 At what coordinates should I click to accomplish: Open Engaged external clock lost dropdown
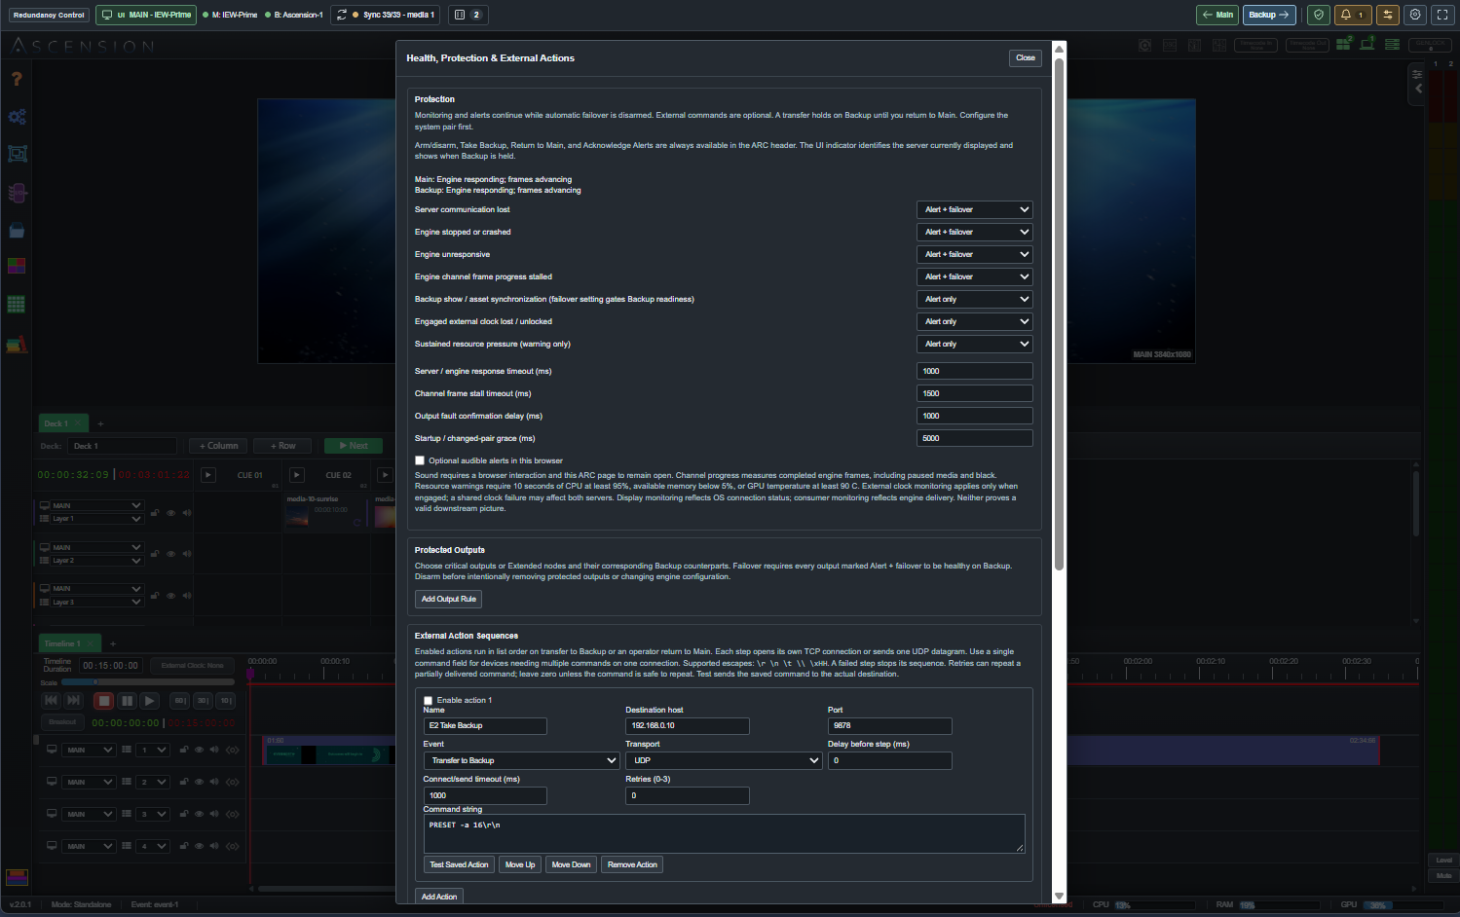[974, 321]
